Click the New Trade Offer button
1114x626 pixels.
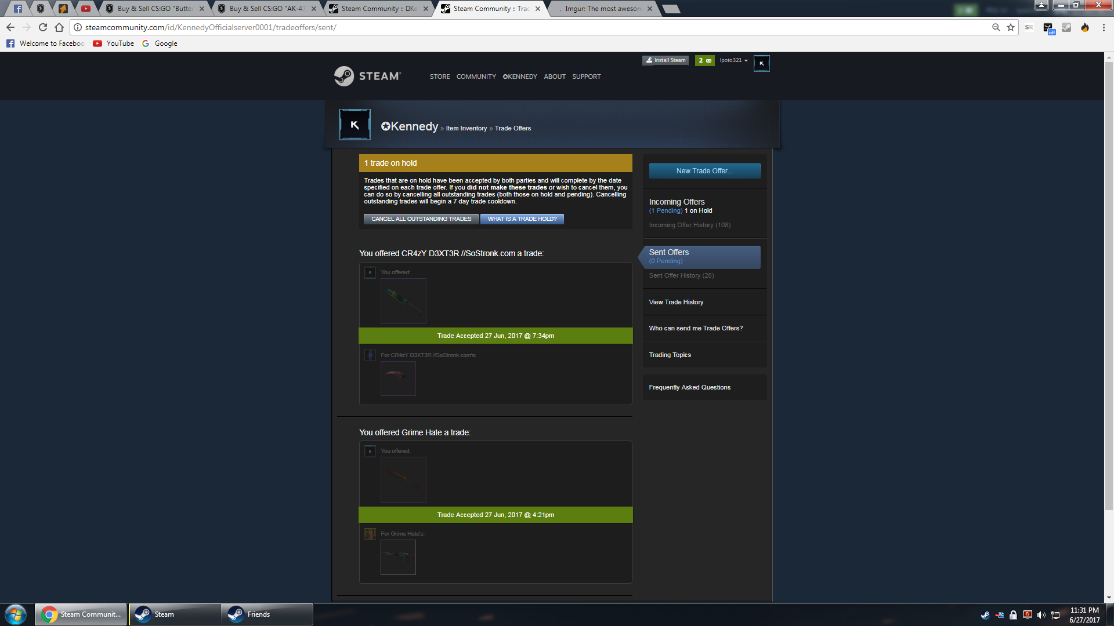(x=704, y=171)
